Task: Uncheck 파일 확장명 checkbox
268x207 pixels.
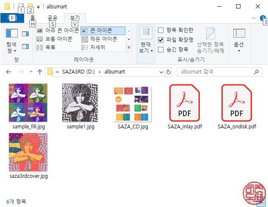Action: (x=160, y=40)
